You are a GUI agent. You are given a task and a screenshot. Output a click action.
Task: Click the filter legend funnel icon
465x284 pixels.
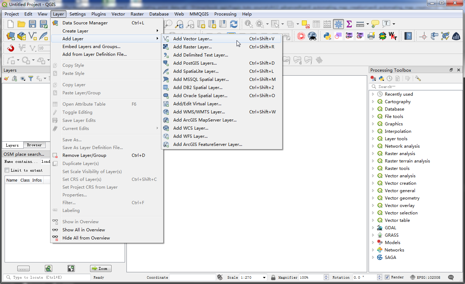[31, 78]
